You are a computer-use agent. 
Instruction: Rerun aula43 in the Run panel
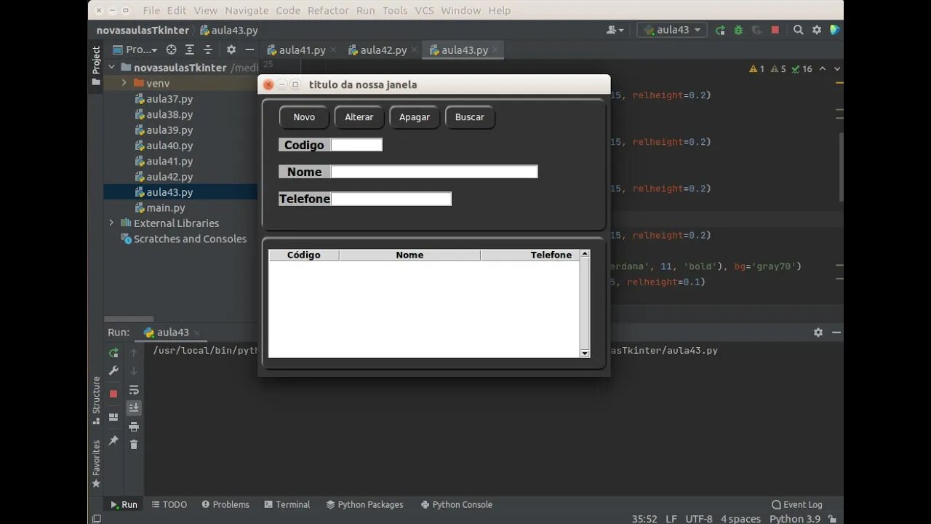[113, 352]
